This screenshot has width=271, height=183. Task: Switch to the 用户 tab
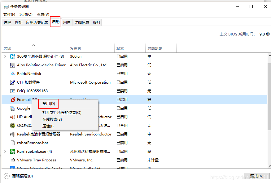(67, 23)
